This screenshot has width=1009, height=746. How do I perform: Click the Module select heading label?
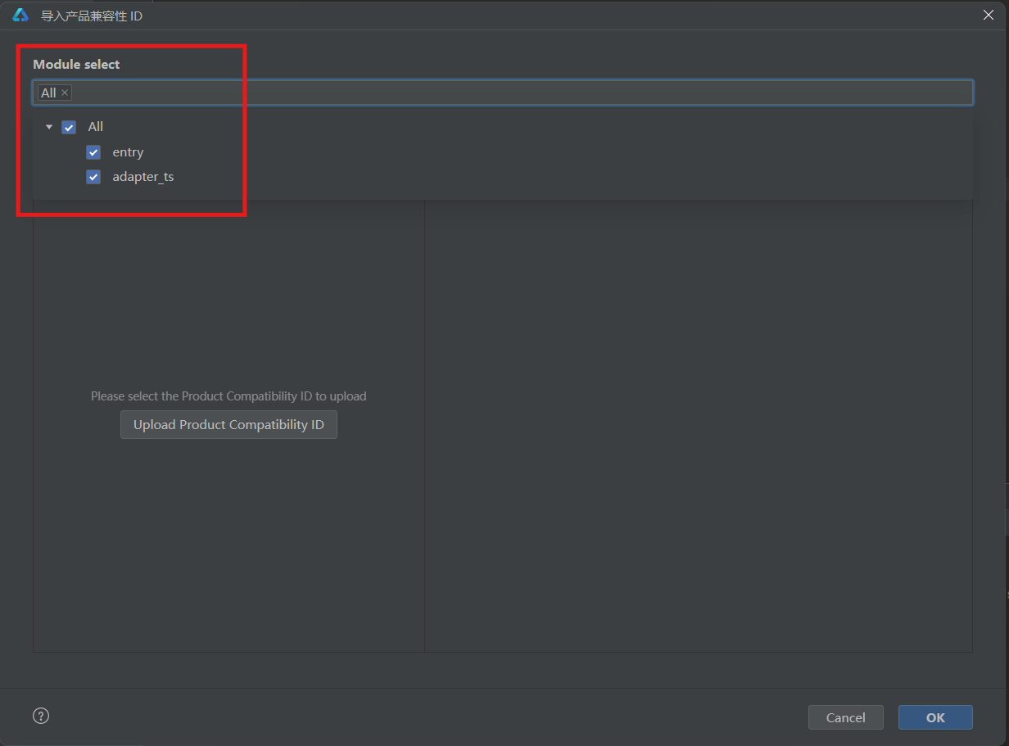[x=76, y=64]
